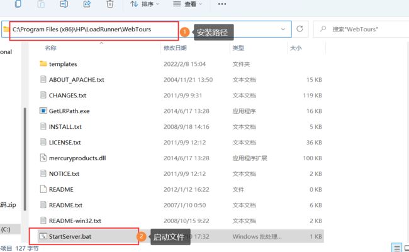Screen dimensions: 409x252
Task: Click the 119 KB size of CHANGES.txt
Action: point(312,96)
